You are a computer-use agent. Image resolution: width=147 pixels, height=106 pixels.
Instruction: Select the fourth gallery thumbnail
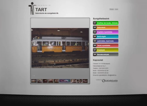tap(51, 81)
